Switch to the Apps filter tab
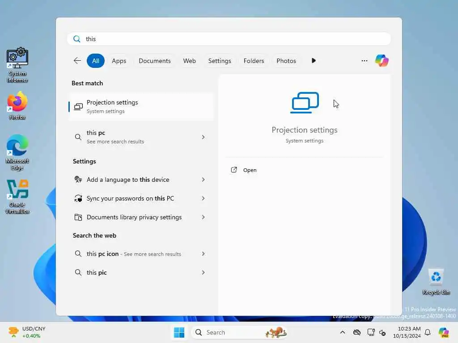458x343 pixels. (x=119, y=61)
